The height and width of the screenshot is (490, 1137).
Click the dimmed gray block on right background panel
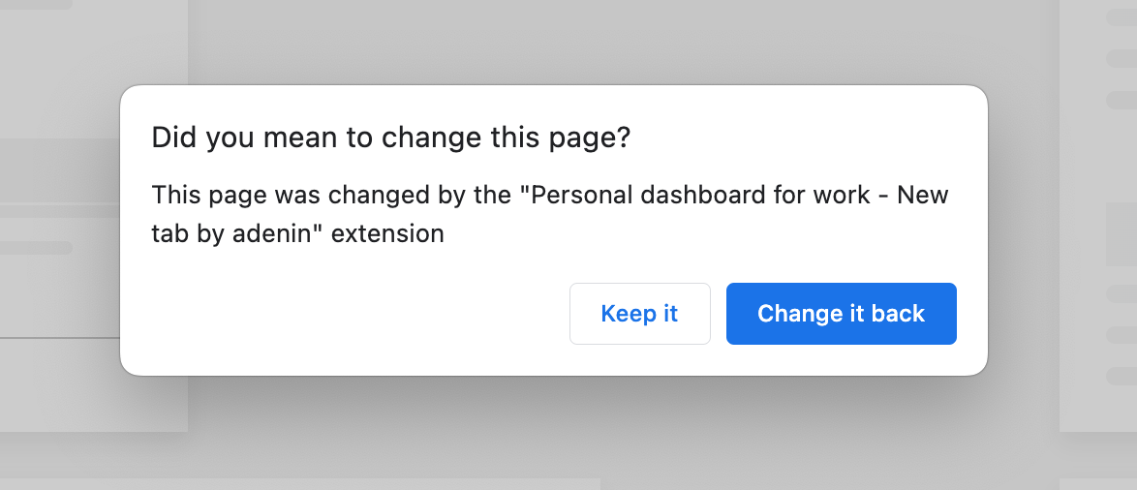(1122, 234)
